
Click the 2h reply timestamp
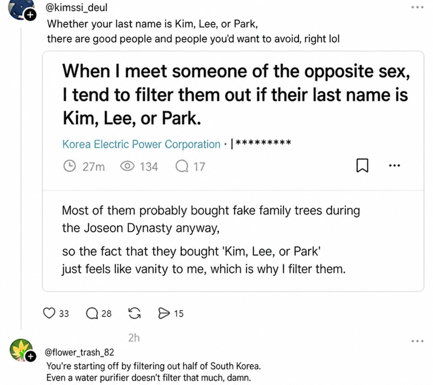click(x=134, y=338)
